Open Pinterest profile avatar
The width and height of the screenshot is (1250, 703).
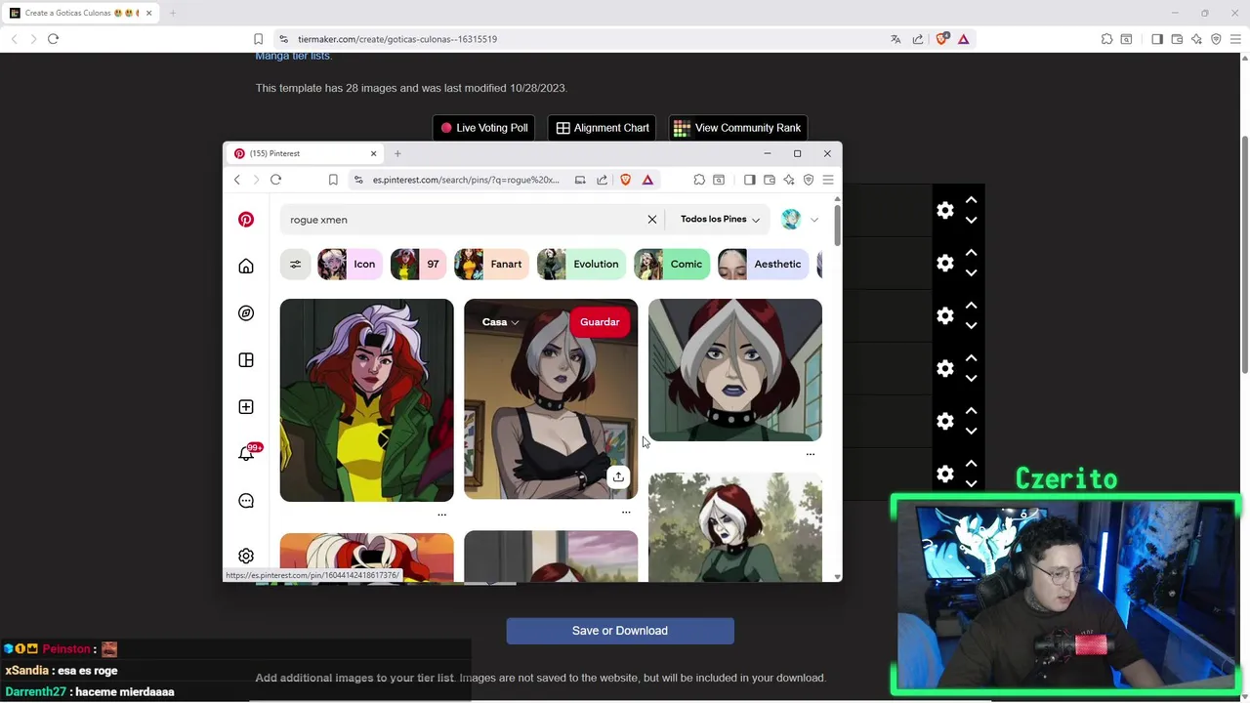(791, 220)
